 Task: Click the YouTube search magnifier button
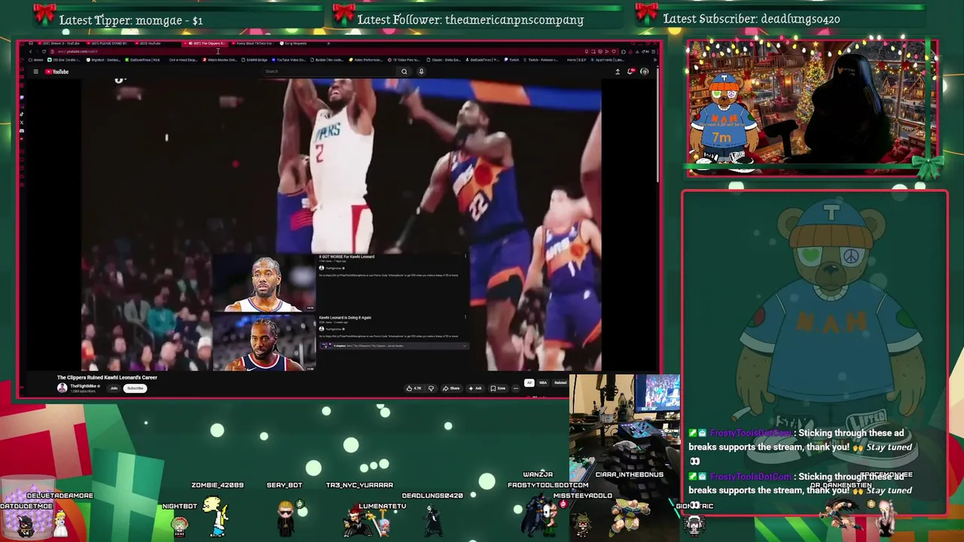coord(404,72)
